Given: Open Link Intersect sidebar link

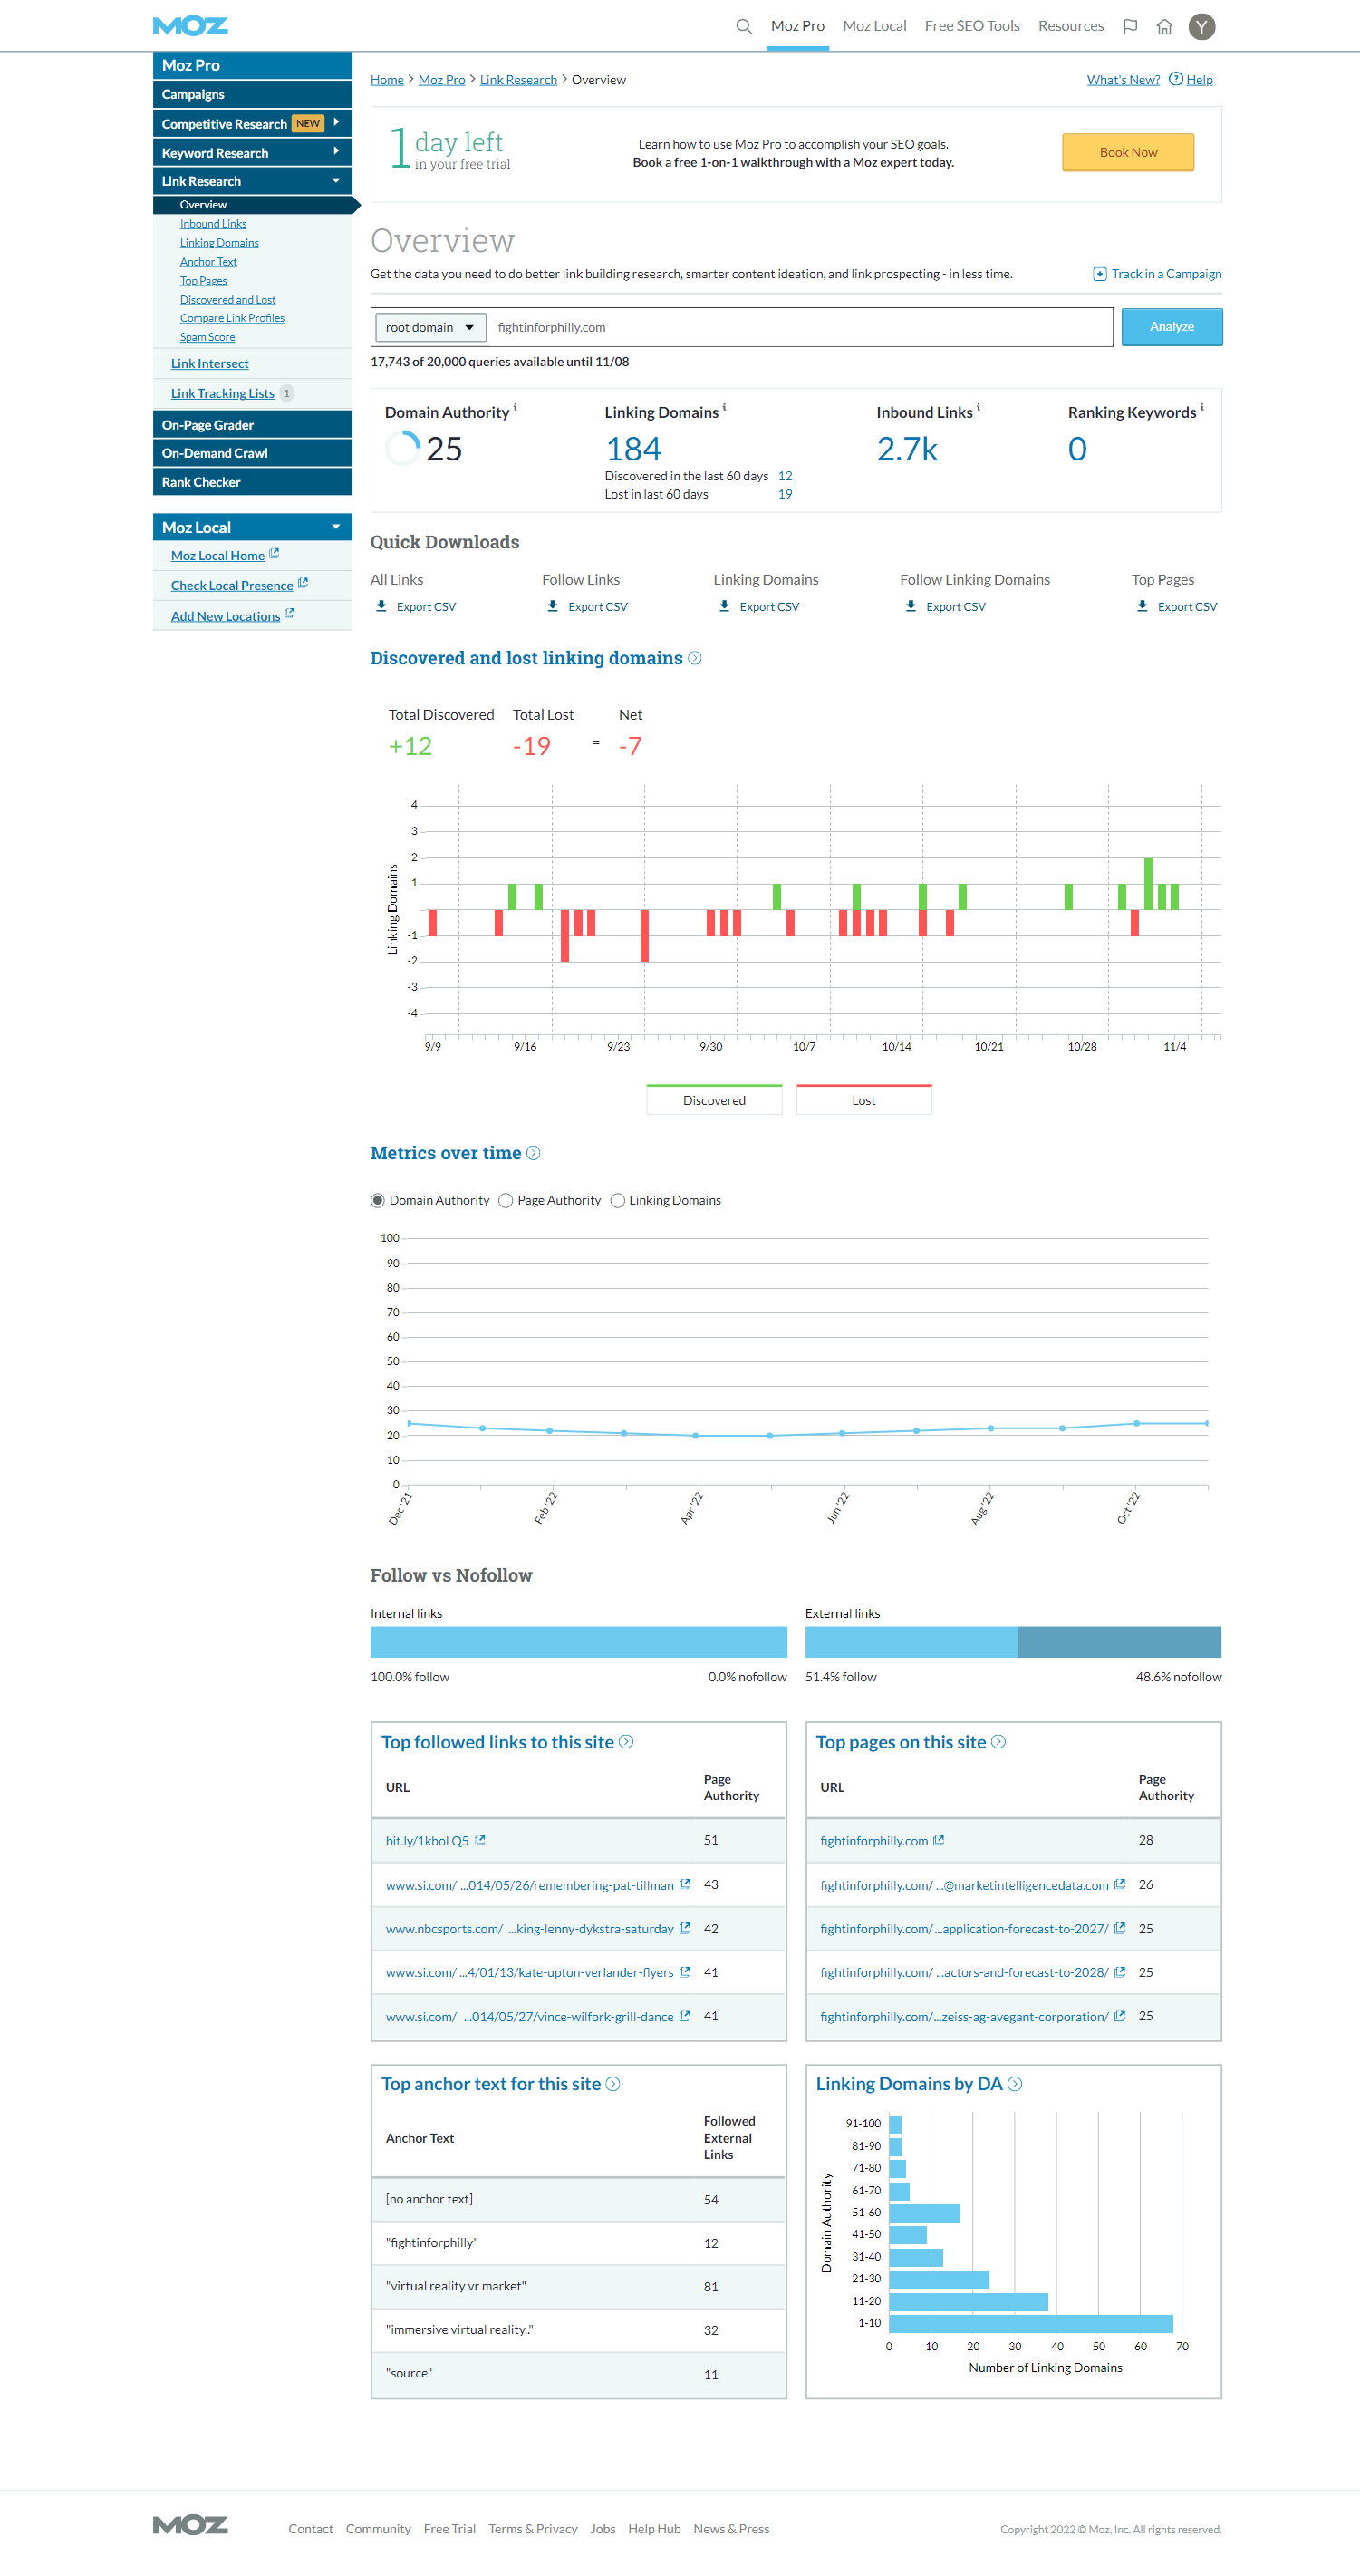Looking at the screenshot, I should point(210,364).
